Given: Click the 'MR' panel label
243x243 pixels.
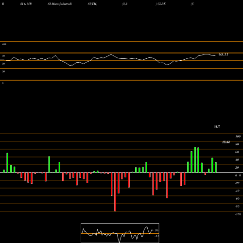Looking at the screenshot, I should [x=217, y=126].
